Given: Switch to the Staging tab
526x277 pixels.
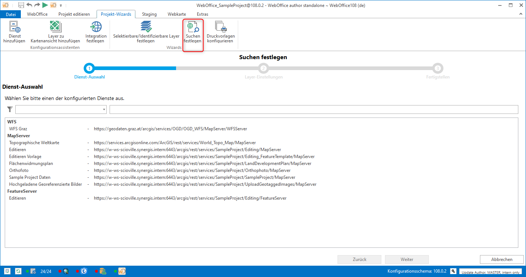Looking at the screenshot, I should [149, 14].
